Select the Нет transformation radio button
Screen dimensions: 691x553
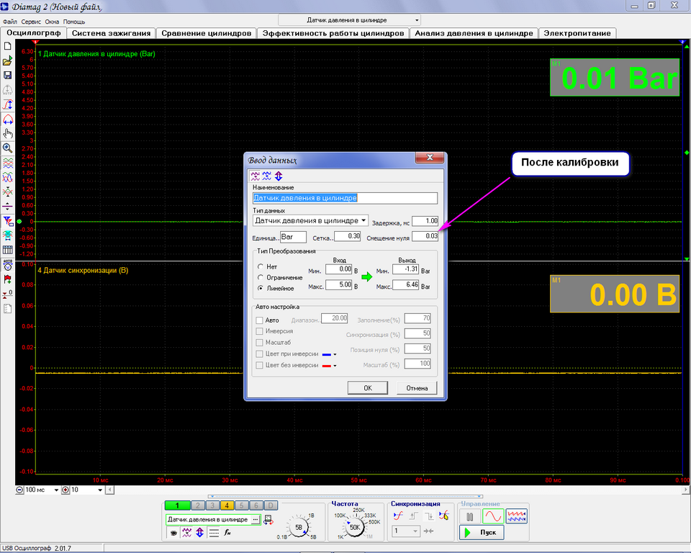(x=261, y=266)
